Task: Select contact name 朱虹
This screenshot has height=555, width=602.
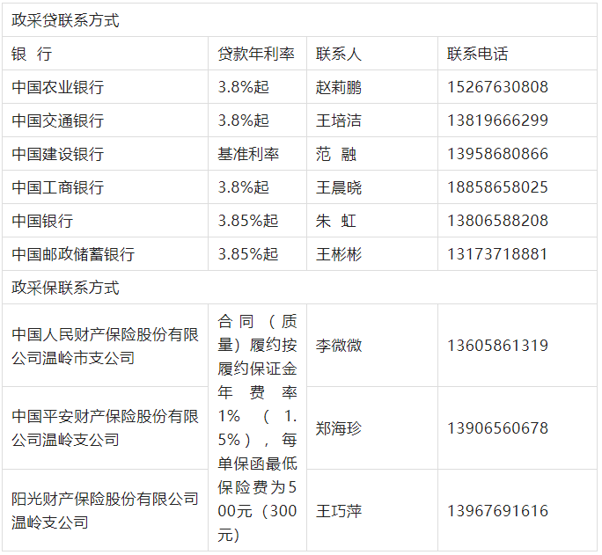Action: (x=336, y=221)
